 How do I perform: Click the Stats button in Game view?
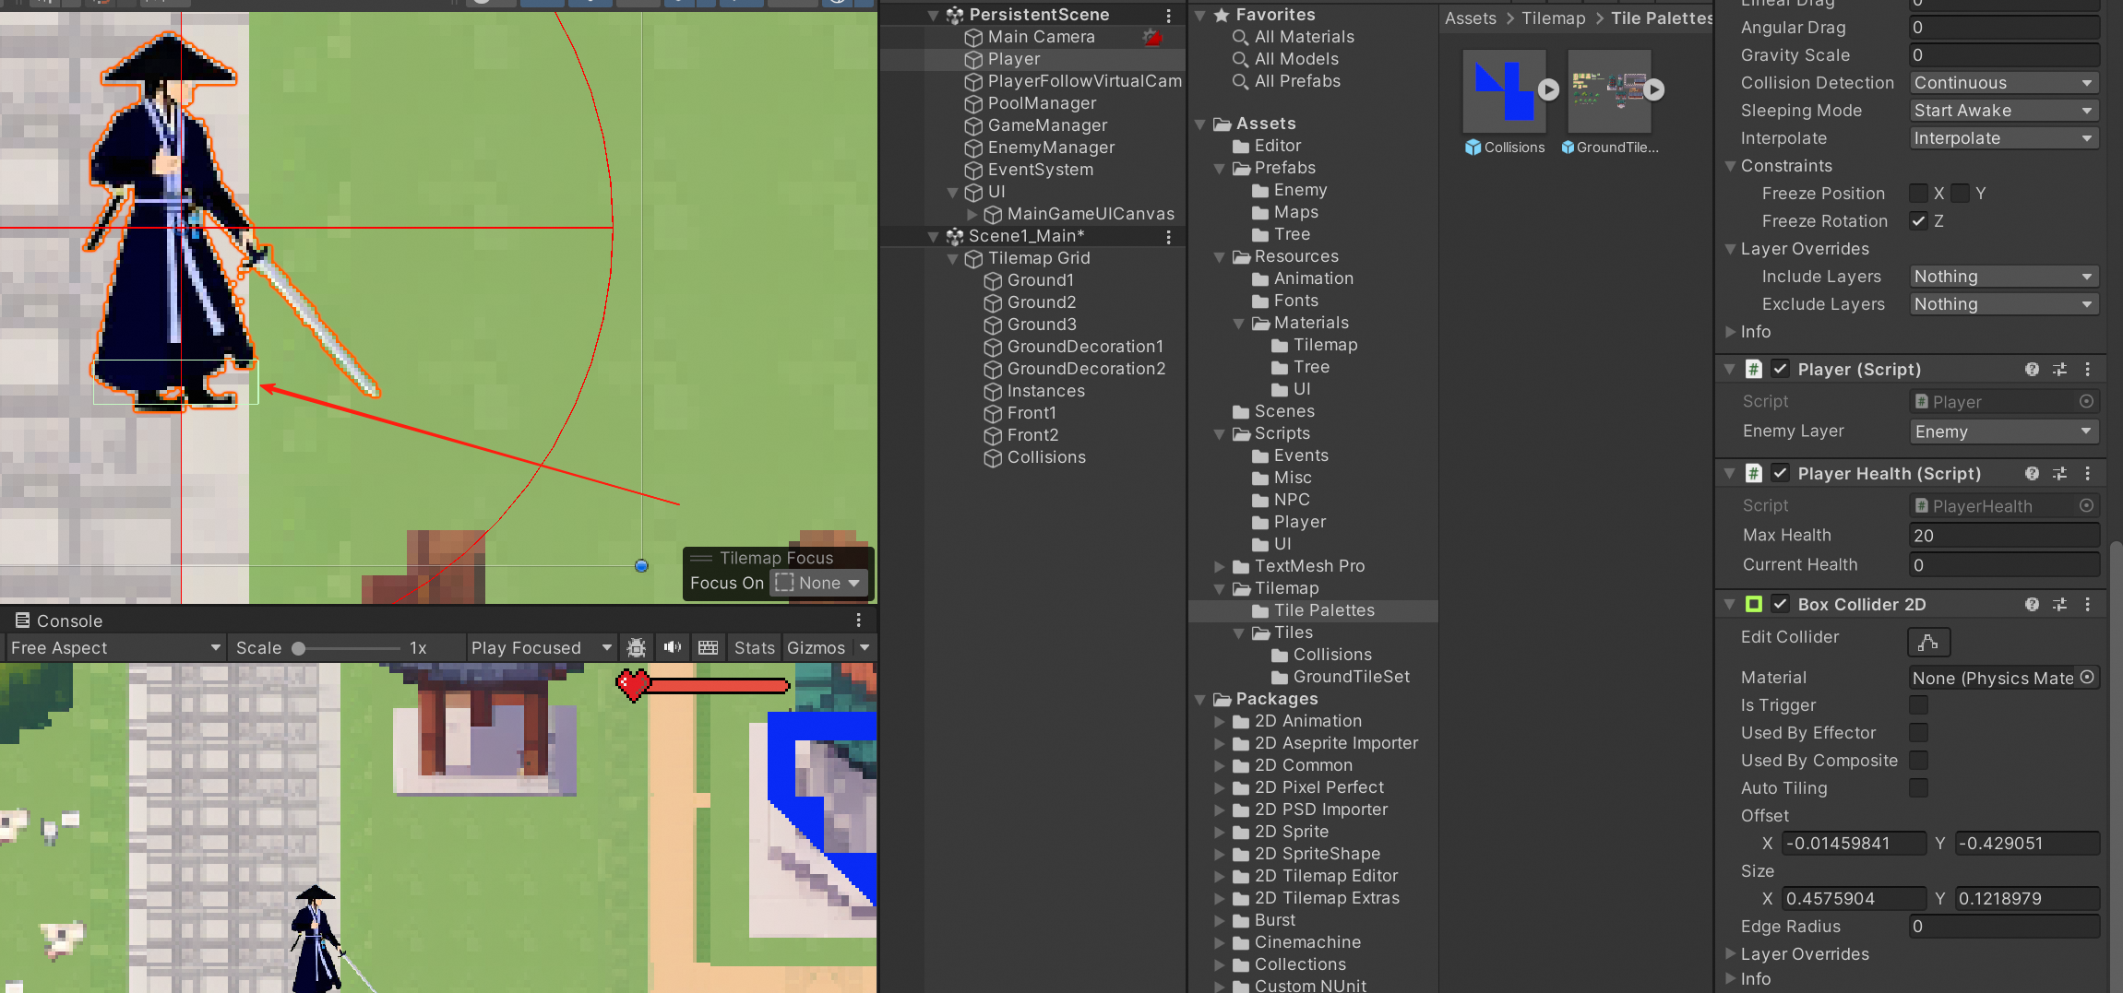(x=753, y=647)
